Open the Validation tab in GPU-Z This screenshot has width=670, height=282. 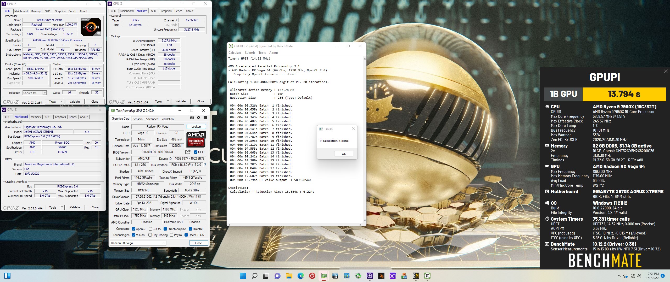point(167,119)
